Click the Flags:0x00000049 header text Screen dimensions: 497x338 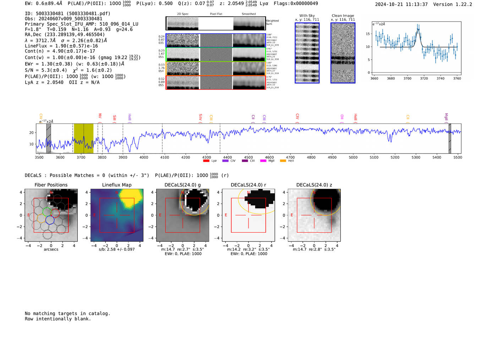pos(296,4)
